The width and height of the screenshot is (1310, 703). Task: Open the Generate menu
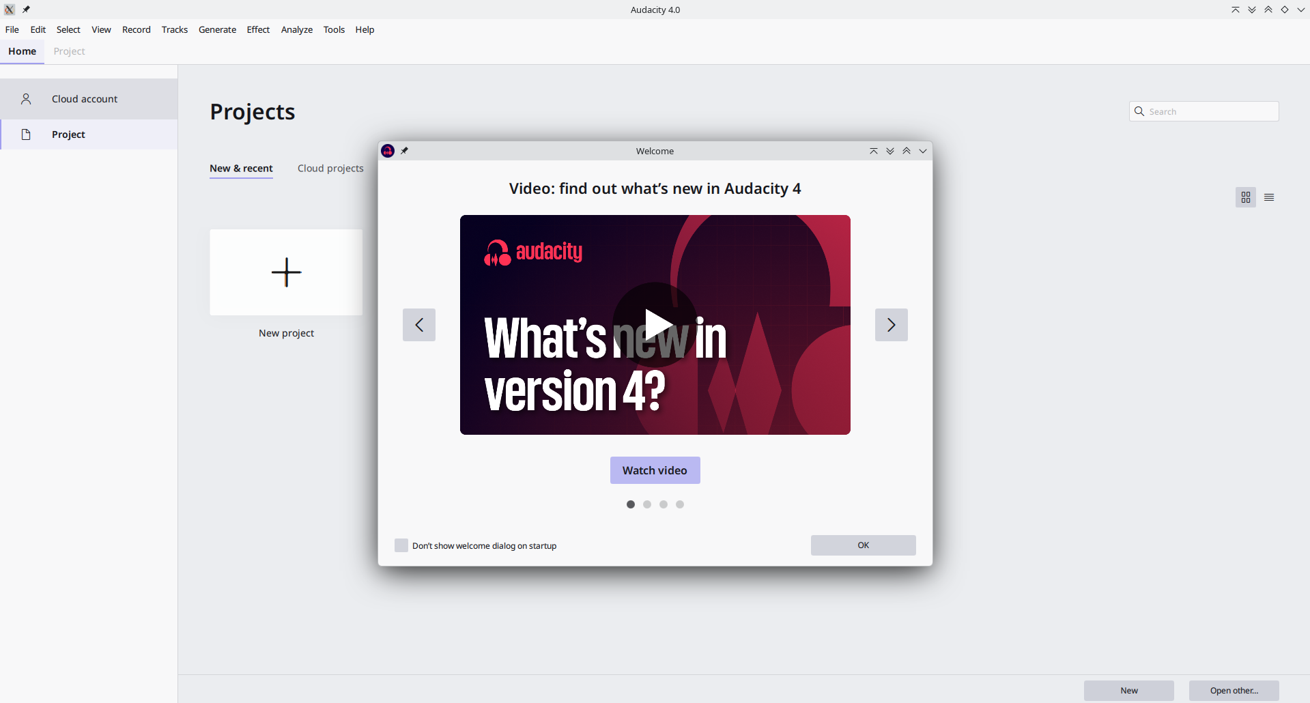click(x=217, y=29)
